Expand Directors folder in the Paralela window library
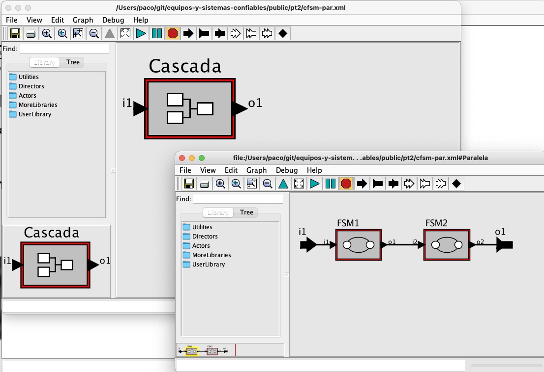544x372 pixels. pos(200,237)
